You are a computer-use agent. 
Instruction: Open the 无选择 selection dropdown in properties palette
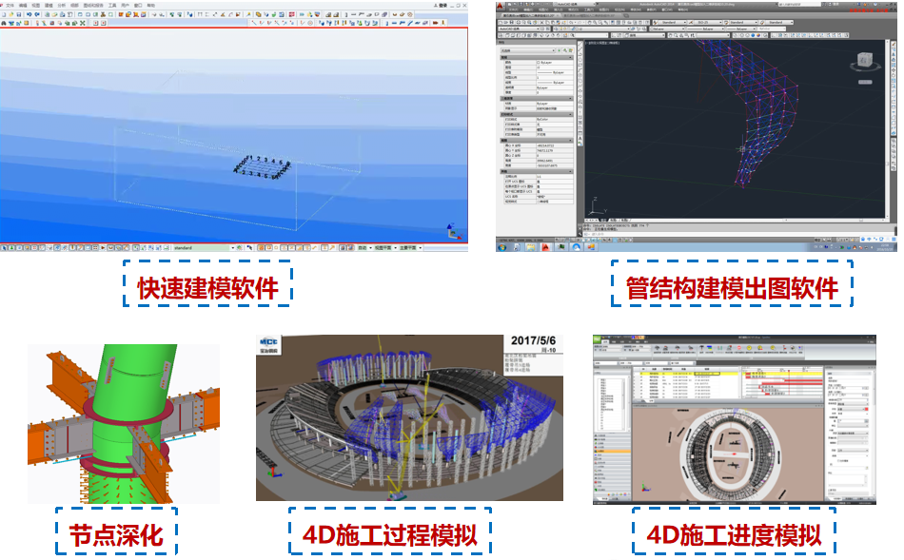click(527, 50)
